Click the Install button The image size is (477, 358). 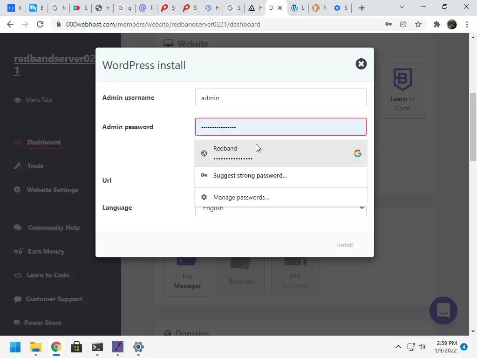[x=345, y=245]
